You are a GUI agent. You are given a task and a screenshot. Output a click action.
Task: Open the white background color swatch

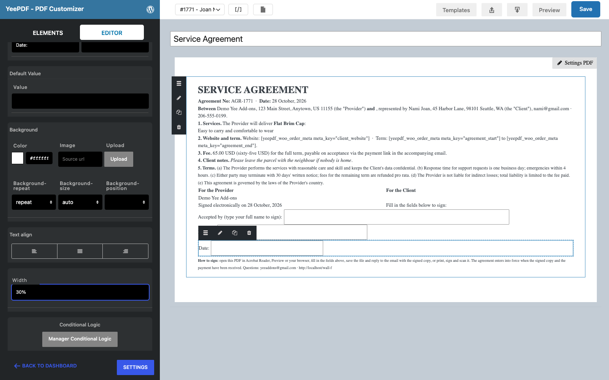18,158
